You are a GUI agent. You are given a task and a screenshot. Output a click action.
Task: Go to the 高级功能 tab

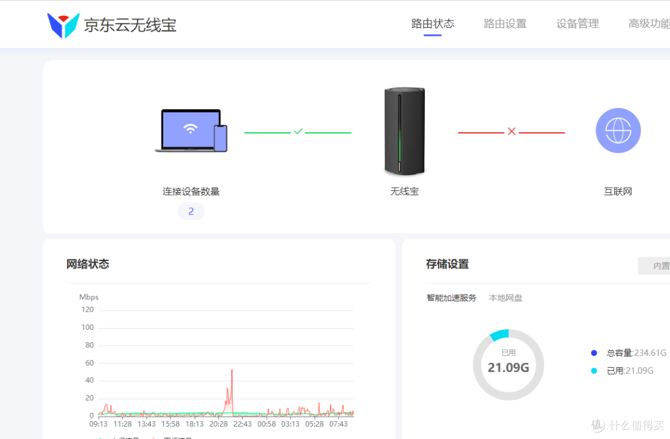click(649, 24)
